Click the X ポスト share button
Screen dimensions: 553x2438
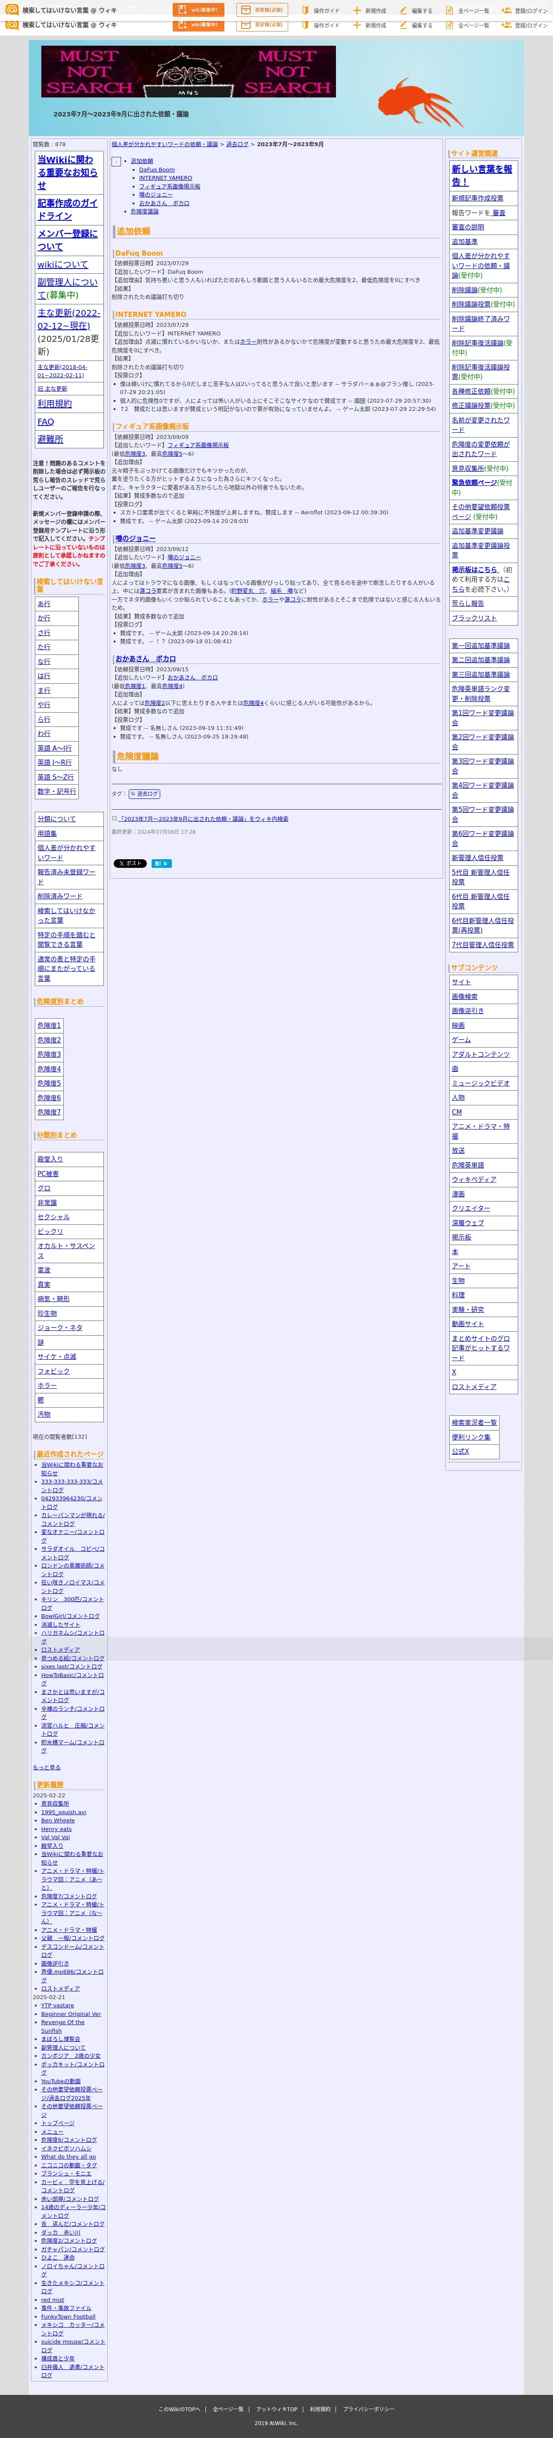[x=130, y=863]
